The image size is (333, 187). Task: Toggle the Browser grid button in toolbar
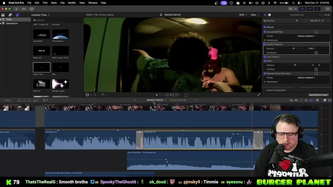click(302, 9)
